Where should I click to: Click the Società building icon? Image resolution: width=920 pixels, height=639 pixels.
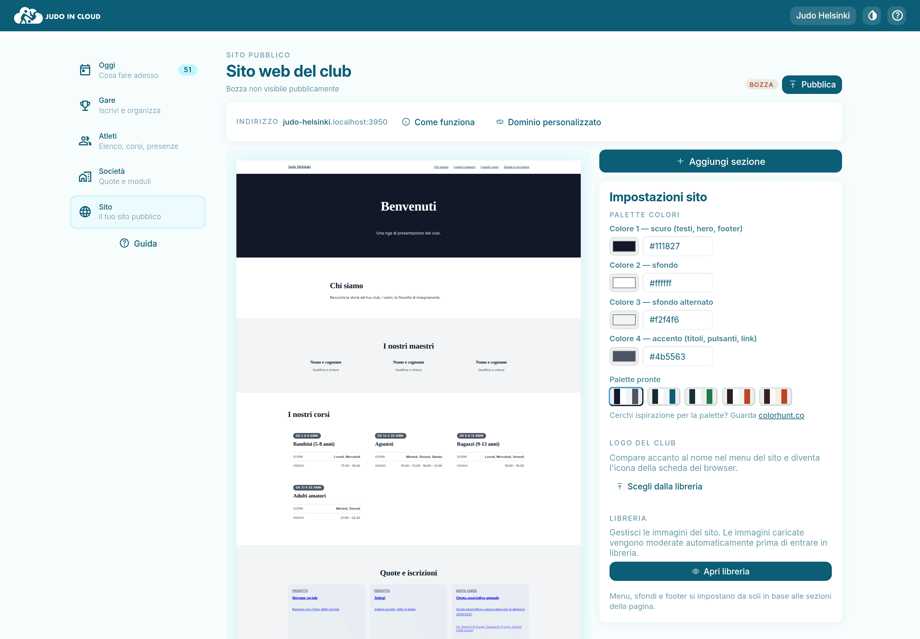tap(85, 176)
